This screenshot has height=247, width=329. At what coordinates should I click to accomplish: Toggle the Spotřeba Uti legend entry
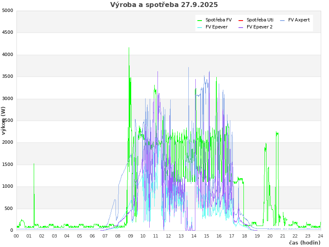260,20
